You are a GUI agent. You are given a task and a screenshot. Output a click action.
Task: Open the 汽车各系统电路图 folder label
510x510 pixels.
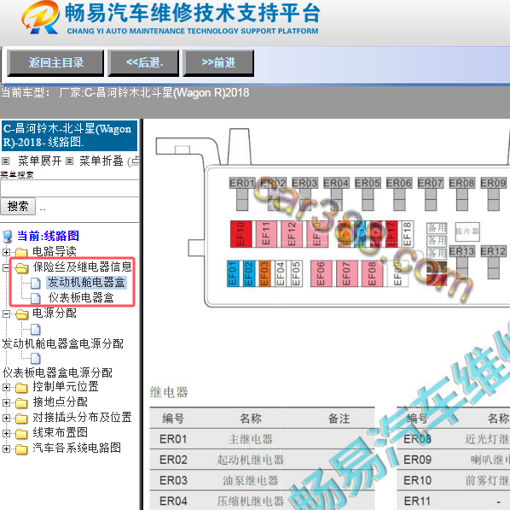click(x=77, y=448)
